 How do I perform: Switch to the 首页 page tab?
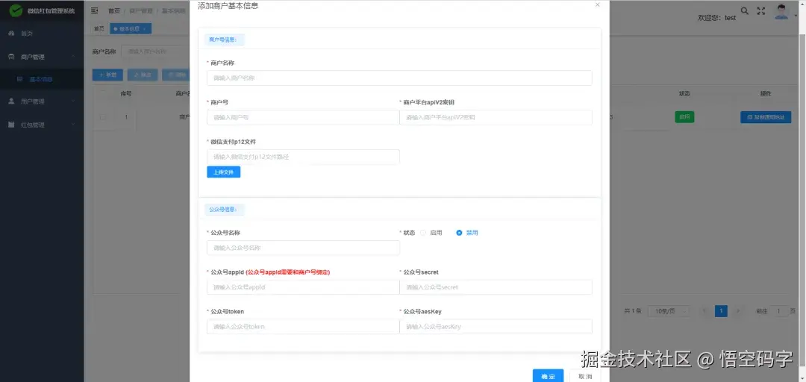(x=99, y=29)
